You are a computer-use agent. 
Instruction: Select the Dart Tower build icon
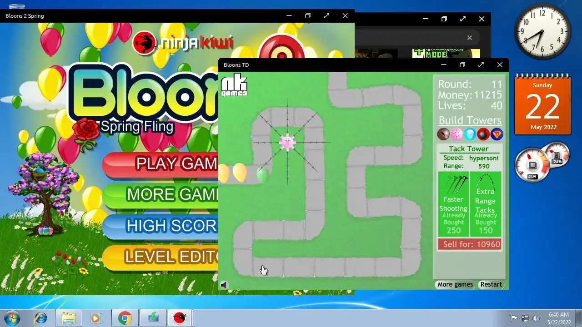tap(443, 134)
